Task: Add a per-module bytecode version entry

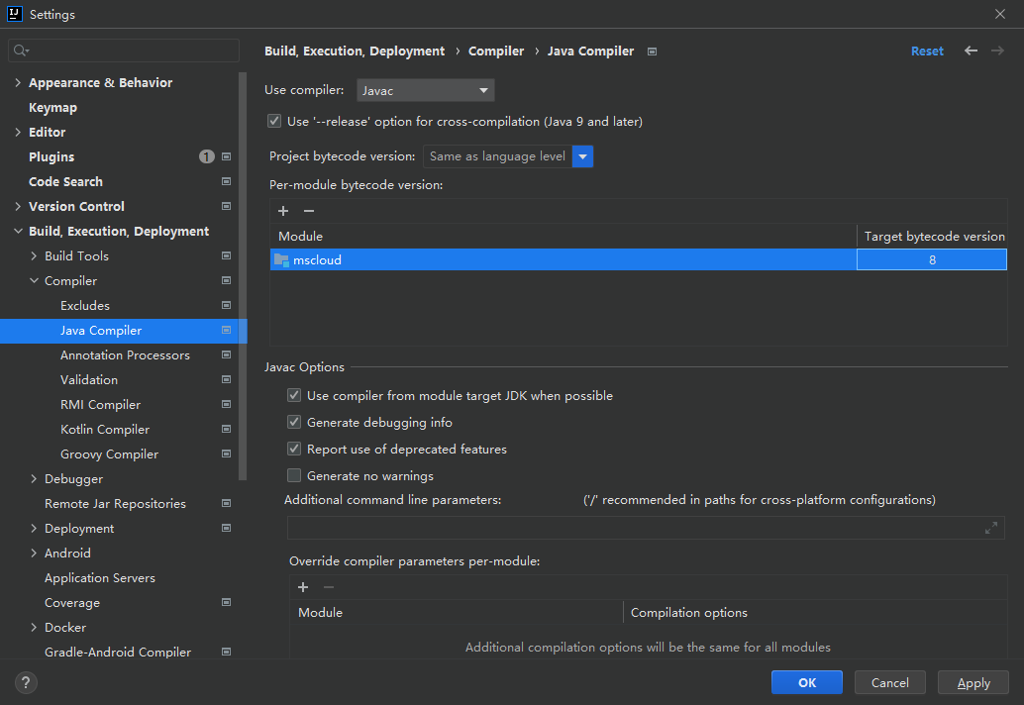Action: click(283, 211)
